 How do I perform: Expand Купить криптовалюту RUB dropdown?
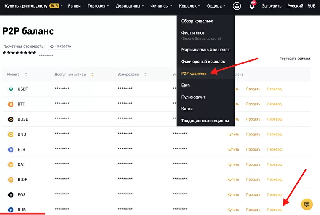33,6
